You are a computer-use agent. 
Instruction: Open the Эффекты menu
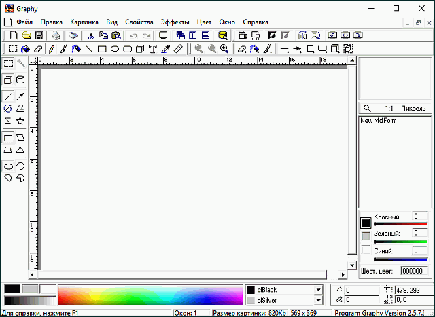(x=175, y=22)
